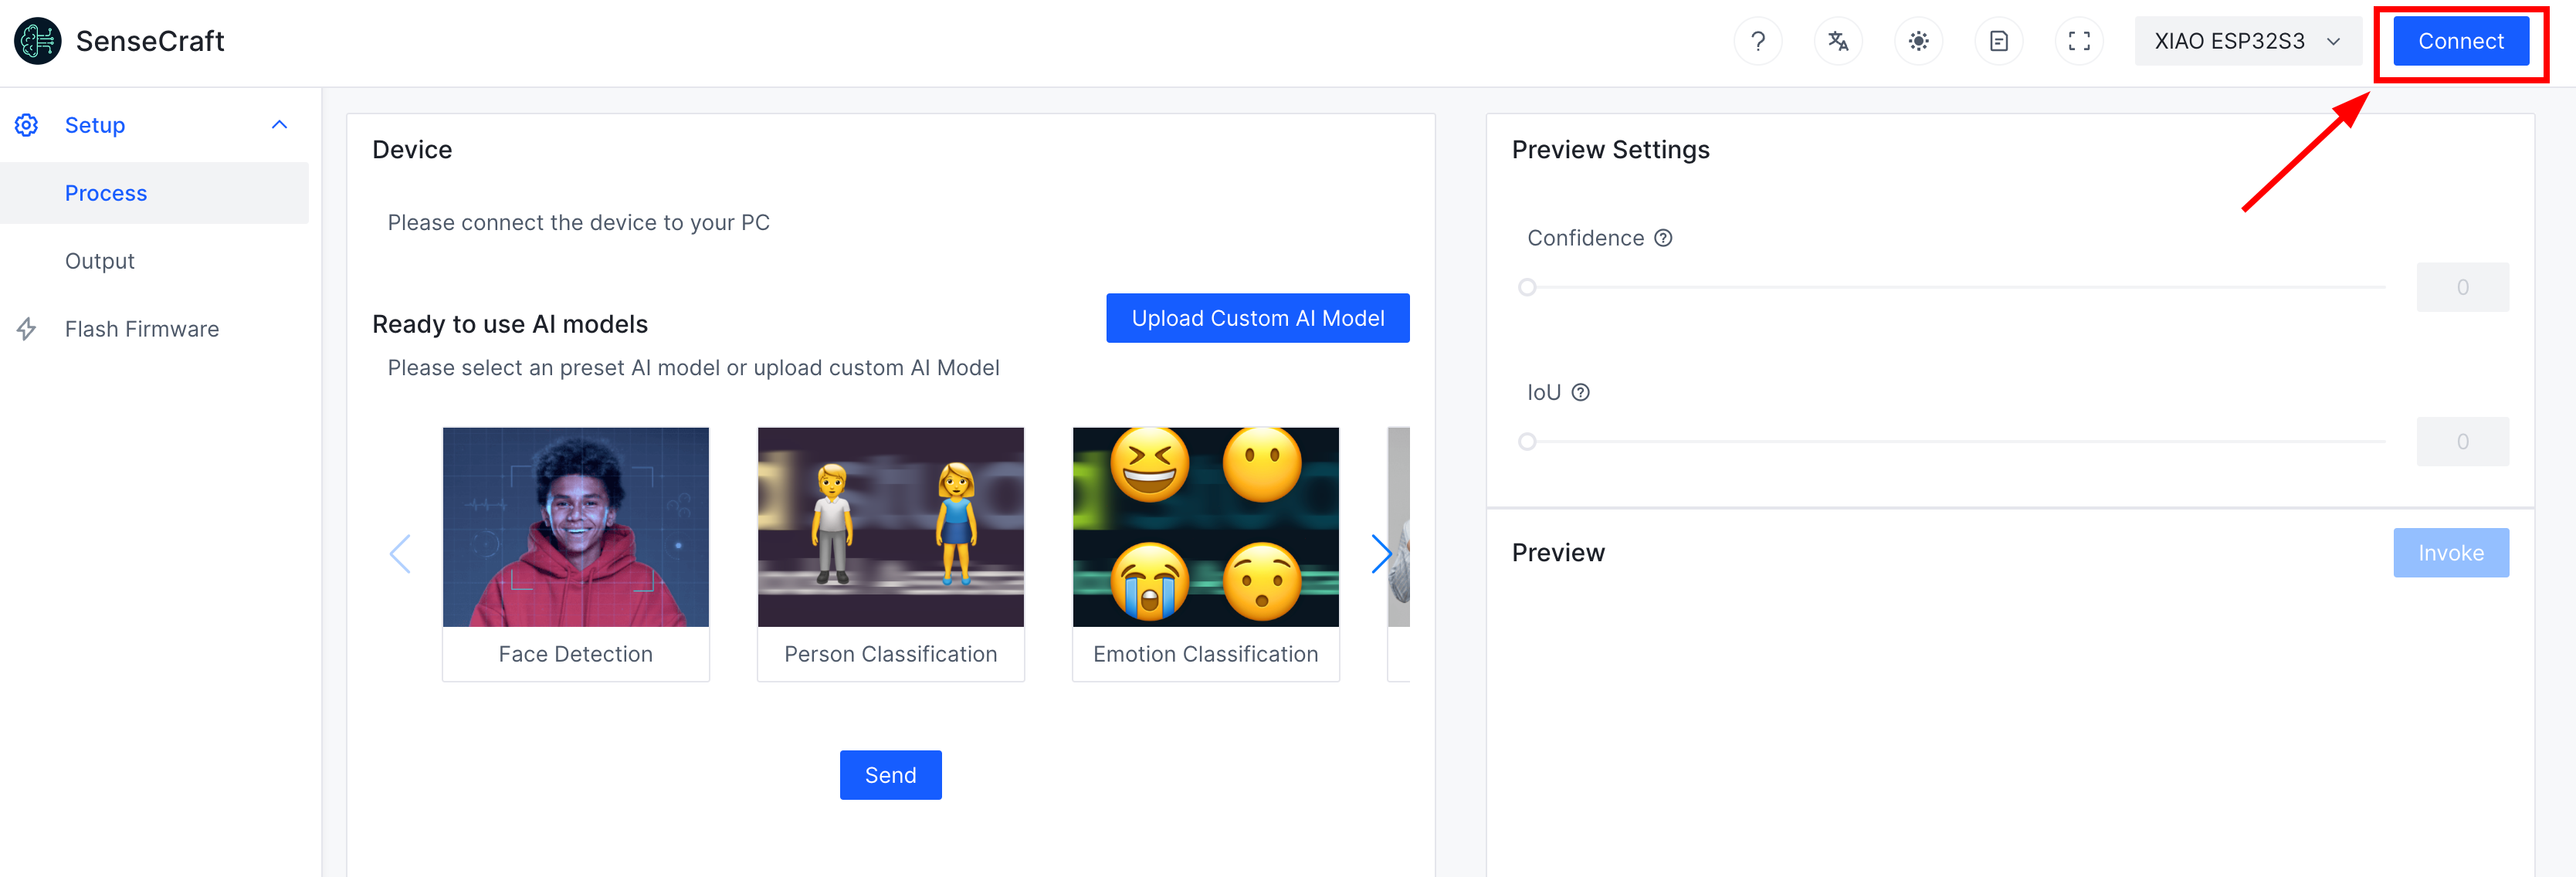
Task: Click the Connect button
Action: (2460, 41)
